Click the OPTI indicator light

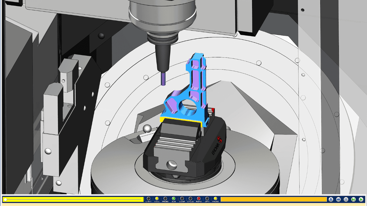pyautogui.click(x=207, y=198)
